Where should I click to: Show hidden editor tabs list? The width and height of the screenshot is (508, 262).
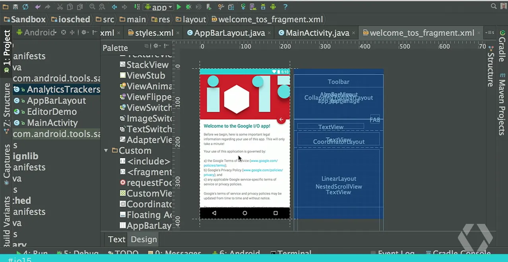[491, 33]
